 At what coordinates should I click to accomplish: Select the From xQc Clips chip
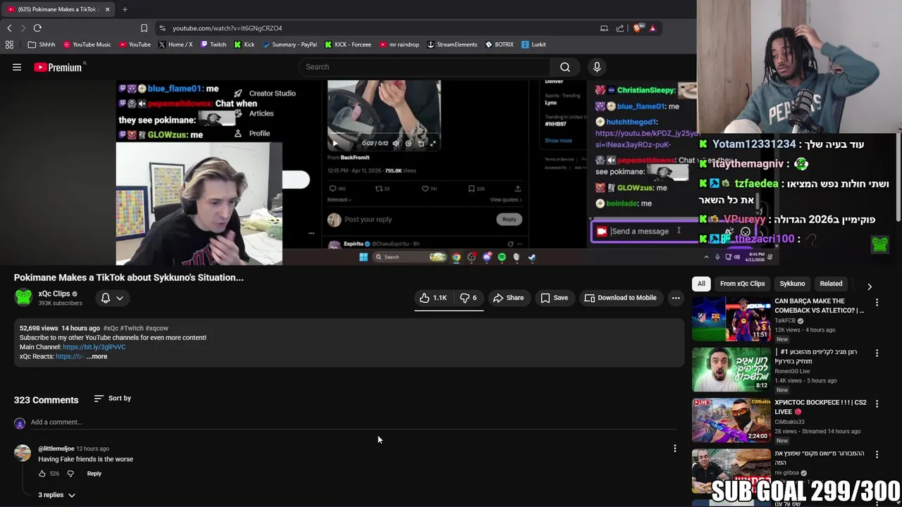[x=742, y=284]
